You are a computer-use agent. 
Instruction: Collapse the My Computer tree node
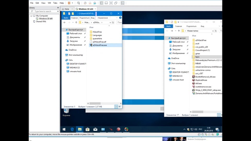(x=31, y=16)
